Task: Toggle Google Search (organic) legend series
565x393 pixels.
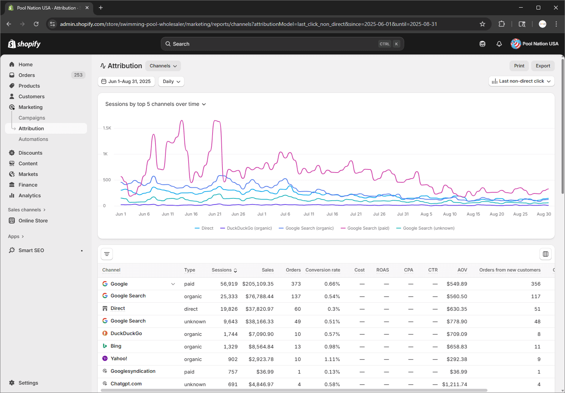Action: [x=306, y=228]
